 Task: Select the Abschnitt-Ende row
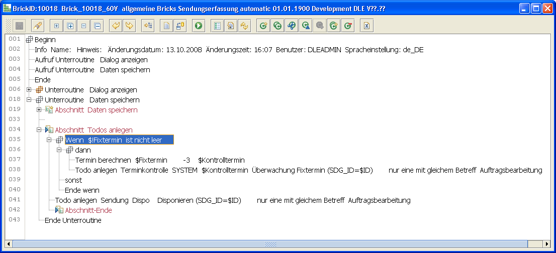click(x=88, y=210)
